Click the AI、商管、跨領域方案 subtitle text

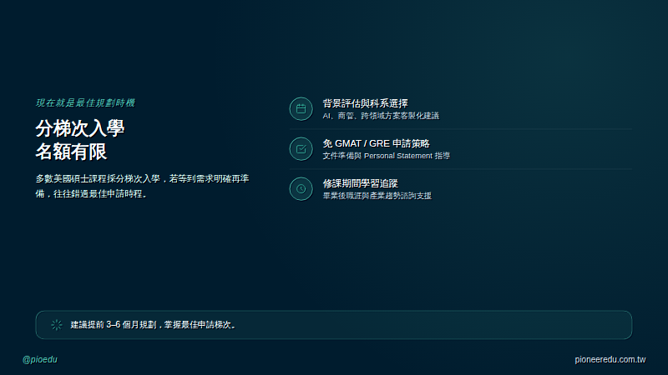pyautogui.click(x=381, y=116)
